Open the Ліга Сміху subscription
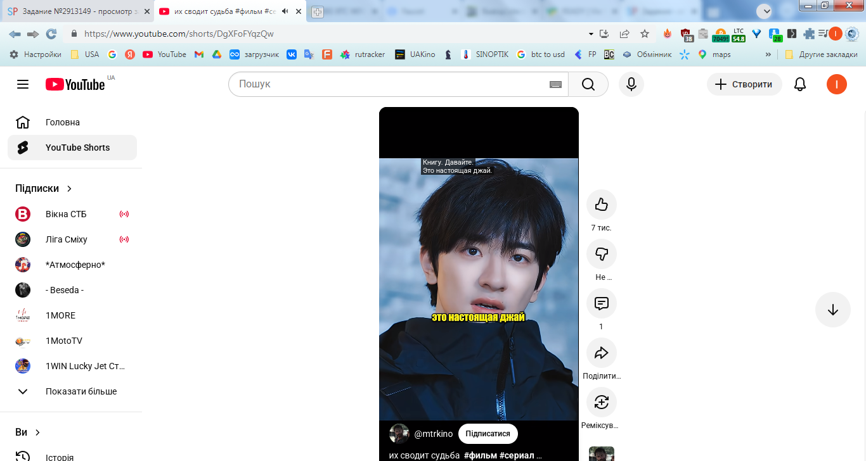The width and height of the screenshot is (866, 461). click(x=72, y=239)
